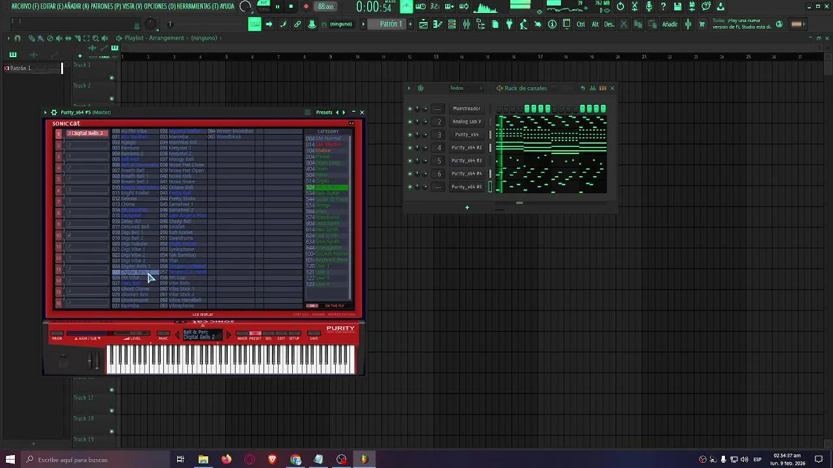Toggle the Ctrl modifier button

click(580, 24)
